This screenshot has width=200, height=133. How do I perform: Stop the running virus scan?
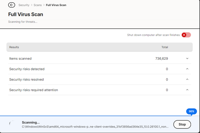click(182, 124)
